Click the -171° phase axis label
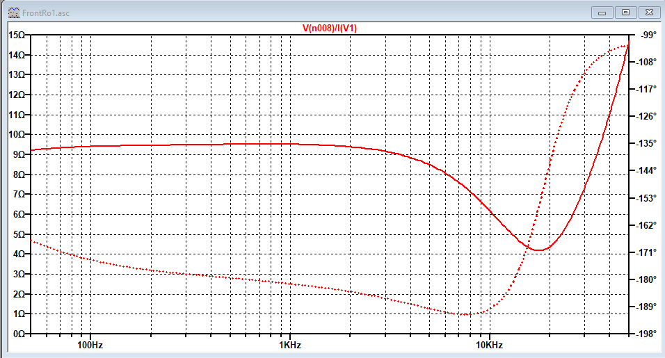Image resolution: width=665 pixels, height=358 pixels. [x=647, y=252]
